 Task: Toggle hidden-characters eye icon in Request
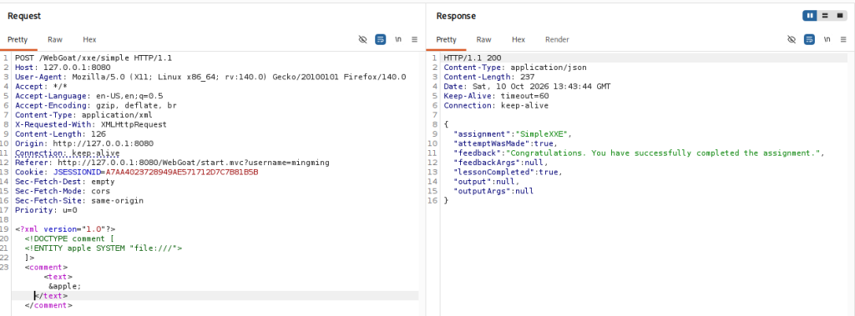(x=362, y=39)
